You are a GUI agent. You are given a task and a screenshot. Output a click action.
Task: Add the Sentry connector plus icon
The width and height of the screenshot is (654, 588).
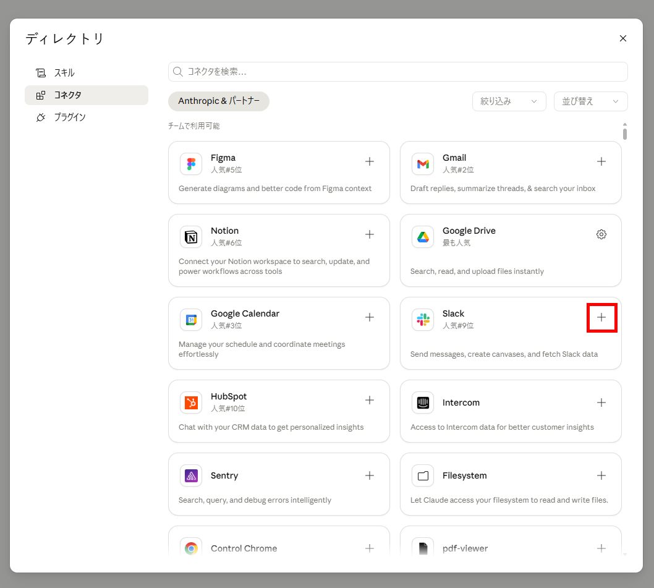click(370, 475)
